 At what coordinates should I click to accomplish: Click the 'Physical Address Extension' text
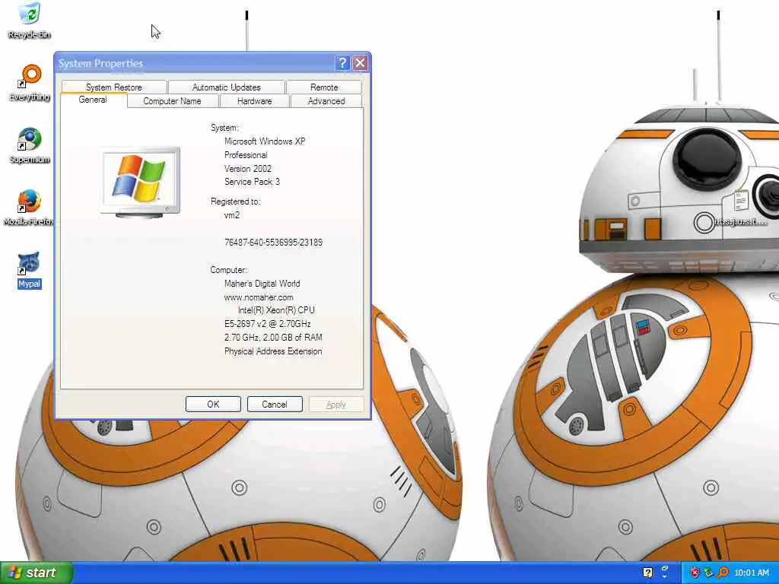(x=273, y=351)
